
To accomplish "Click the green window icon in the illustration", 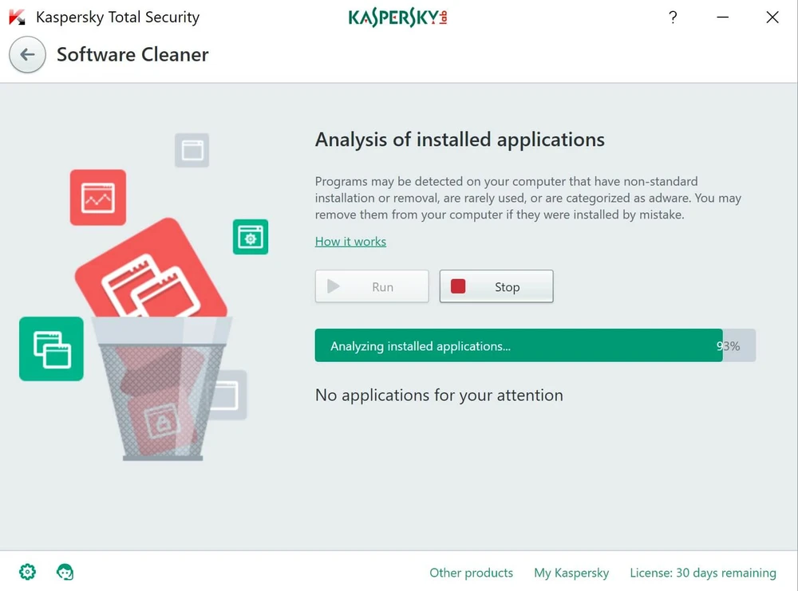I will tap(51, 349).
